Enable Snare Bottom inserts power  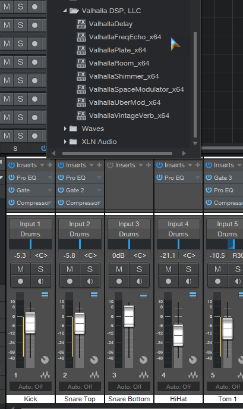point(110,165)
